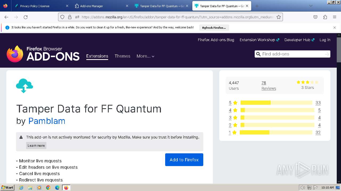
Task: Click the Log in link
Action: [x=325, y=40]
